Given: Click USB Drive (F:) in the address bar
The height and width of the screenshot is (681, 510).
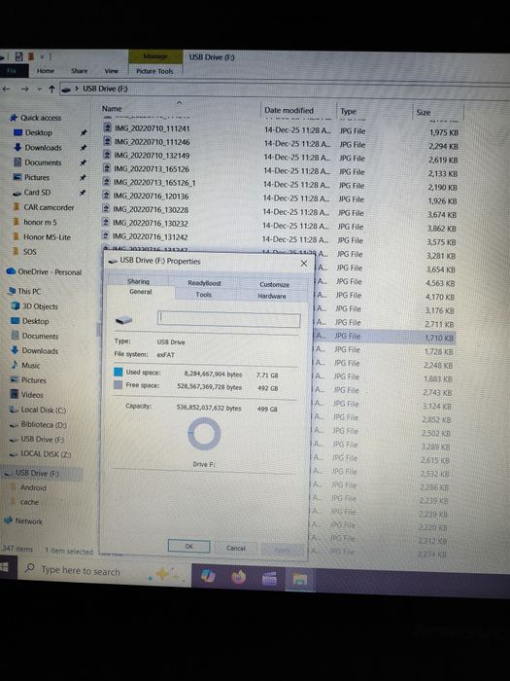Looking at the screenshot, I should [105, 89].
